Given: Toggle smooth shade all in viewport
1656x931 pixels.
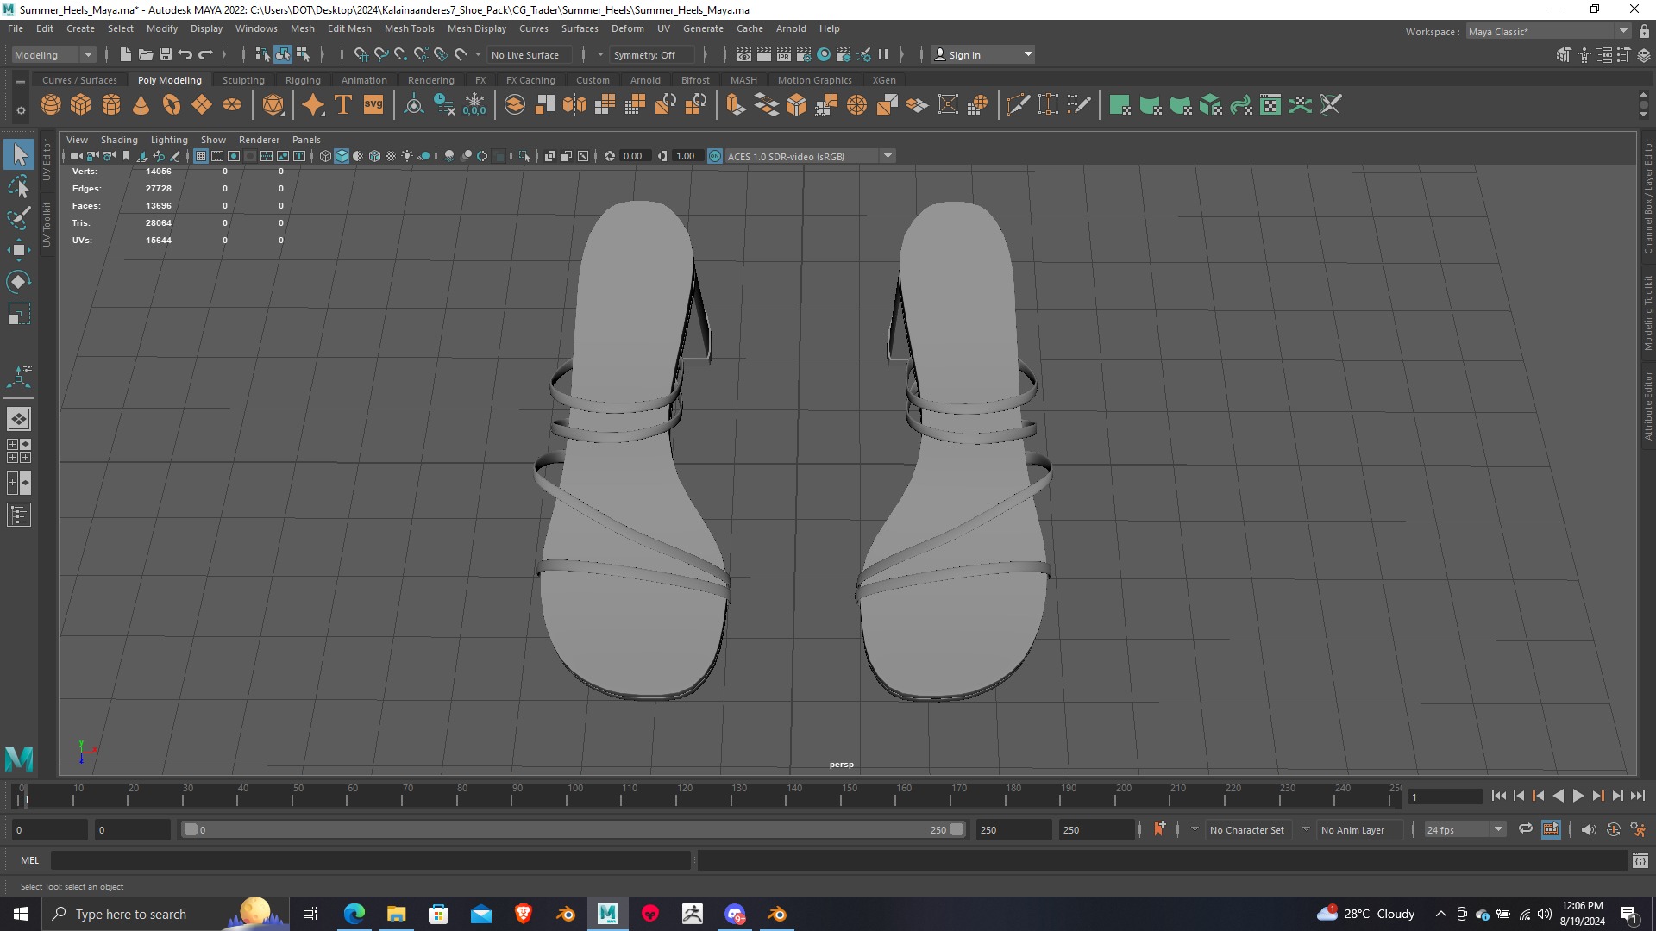Looking at the screenshot, I should [x=342, y=156].
